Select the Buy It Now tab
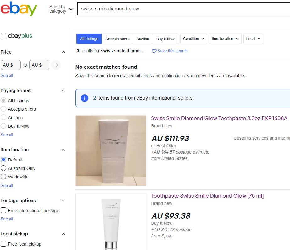This screenshot has width=290, height=250. 165,39
